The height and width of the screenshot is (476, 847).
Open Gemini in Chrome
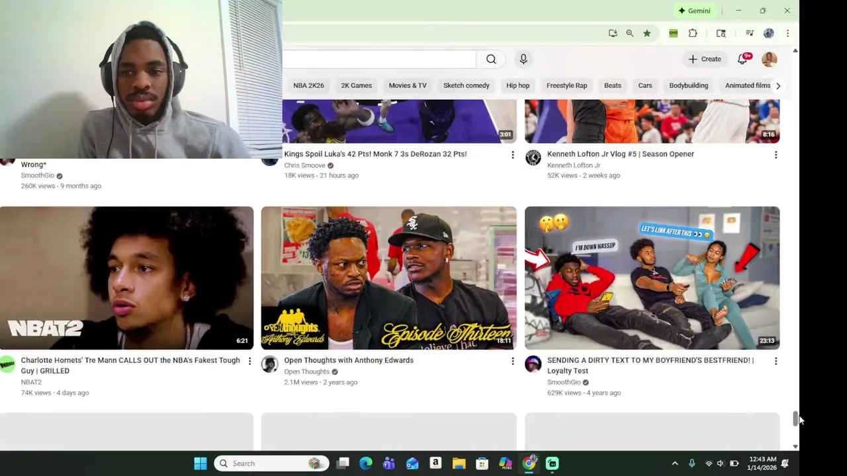[694, 11]
